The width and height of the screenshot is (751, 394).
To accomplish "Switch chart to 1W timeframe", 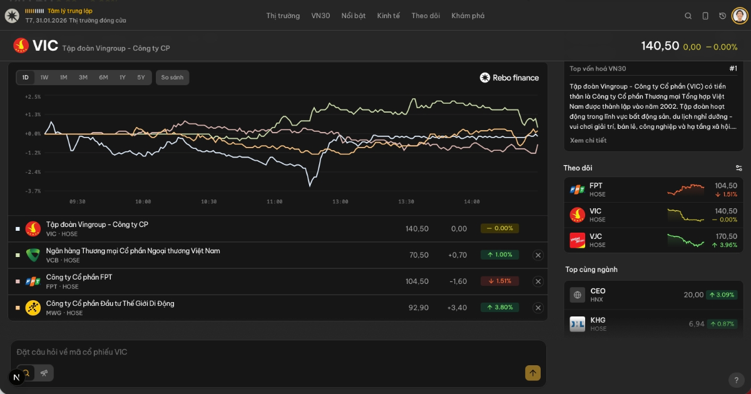I will 45,77.
